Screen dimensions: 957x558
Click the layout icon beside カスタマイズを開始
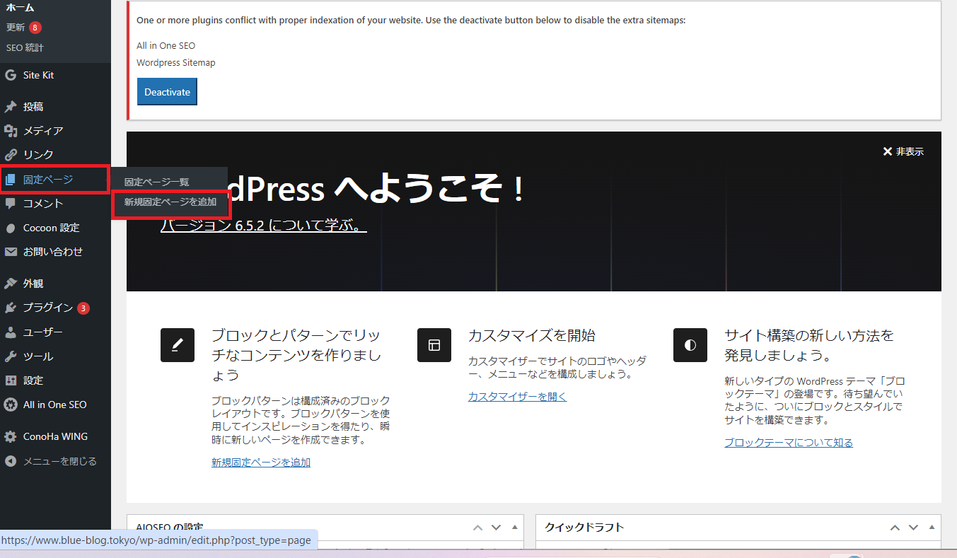click(434, 345)
